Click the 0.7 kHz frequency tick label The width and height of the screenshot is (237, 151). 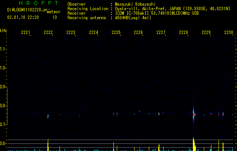click(3, 125)
